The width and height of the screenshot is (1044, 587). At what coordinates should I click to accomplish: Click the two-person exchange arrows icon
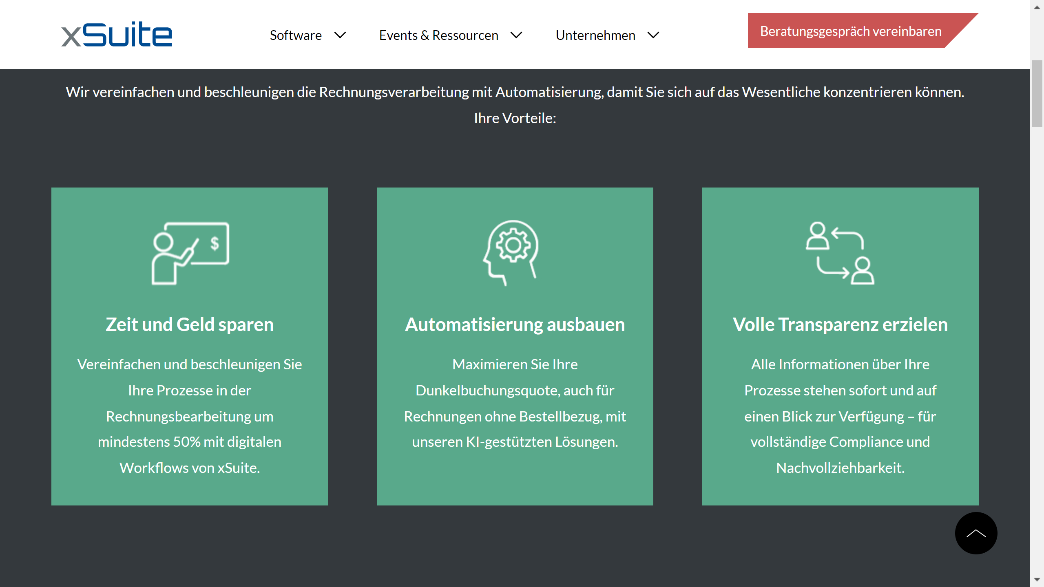[840, 253]
